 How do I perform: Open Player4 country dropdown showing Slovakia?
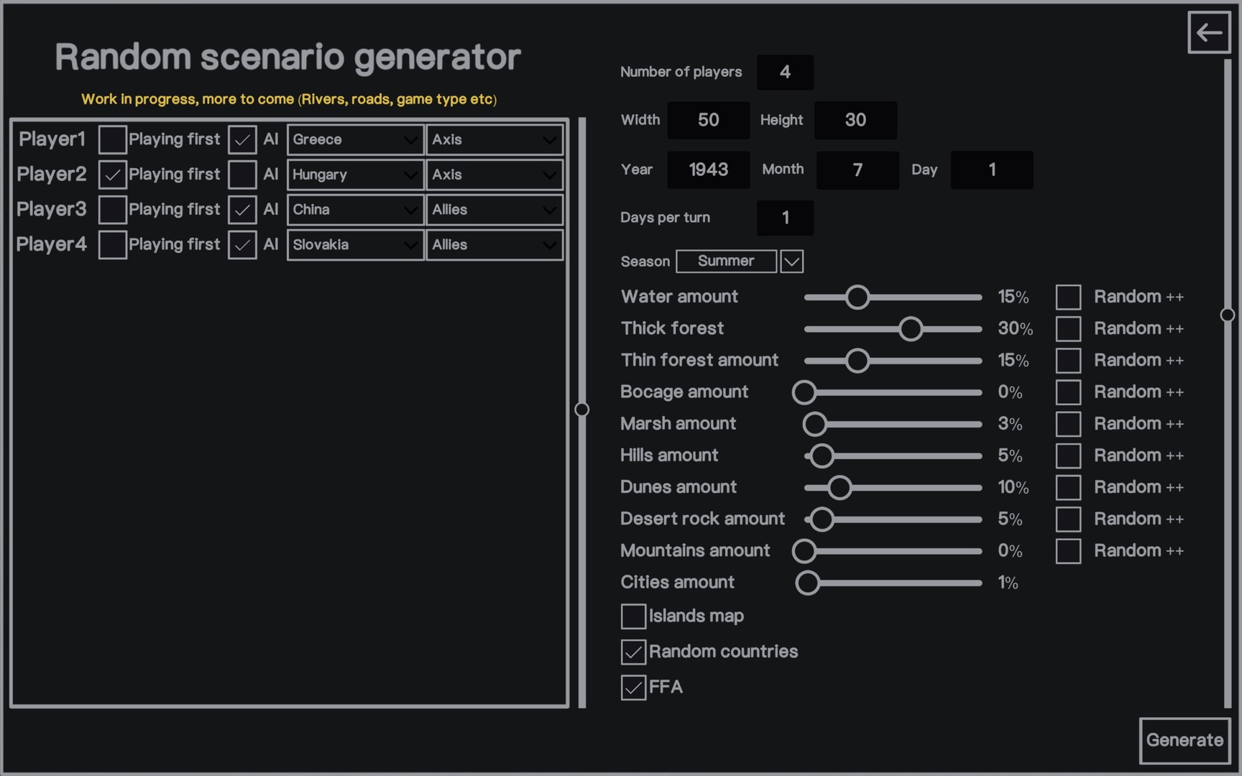(355, 245)
